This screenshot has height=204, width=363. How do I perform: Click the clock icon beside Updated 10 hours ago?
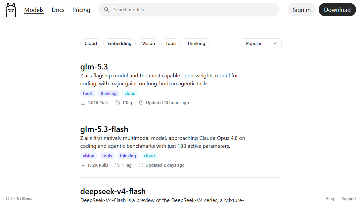tap(141, 102)
